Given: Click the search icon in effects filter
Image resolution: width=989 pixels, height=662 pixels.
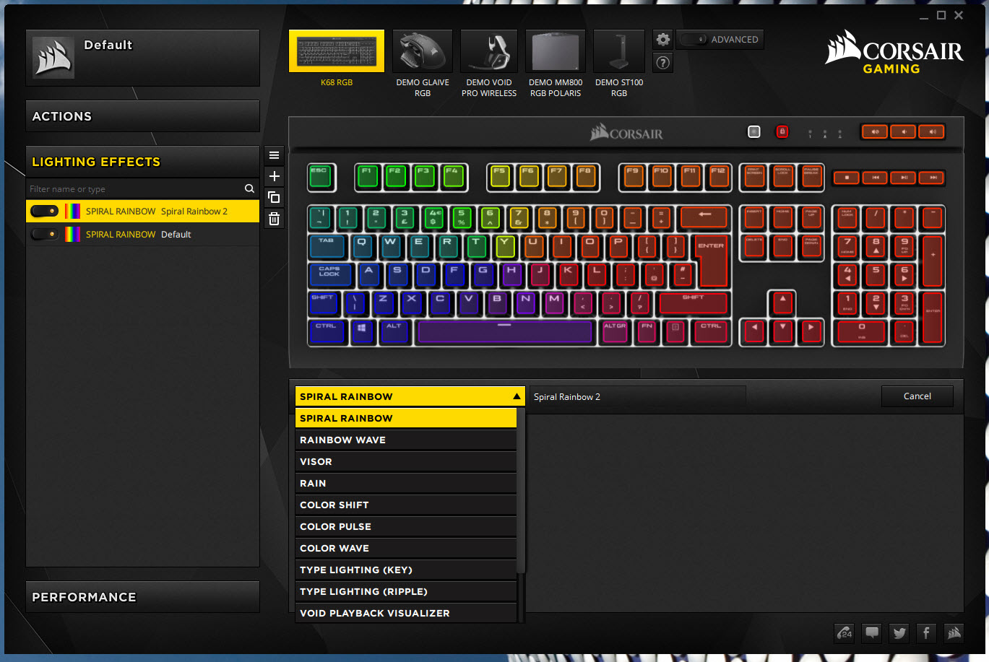Looking at the screenshot, I should point(249,188).
